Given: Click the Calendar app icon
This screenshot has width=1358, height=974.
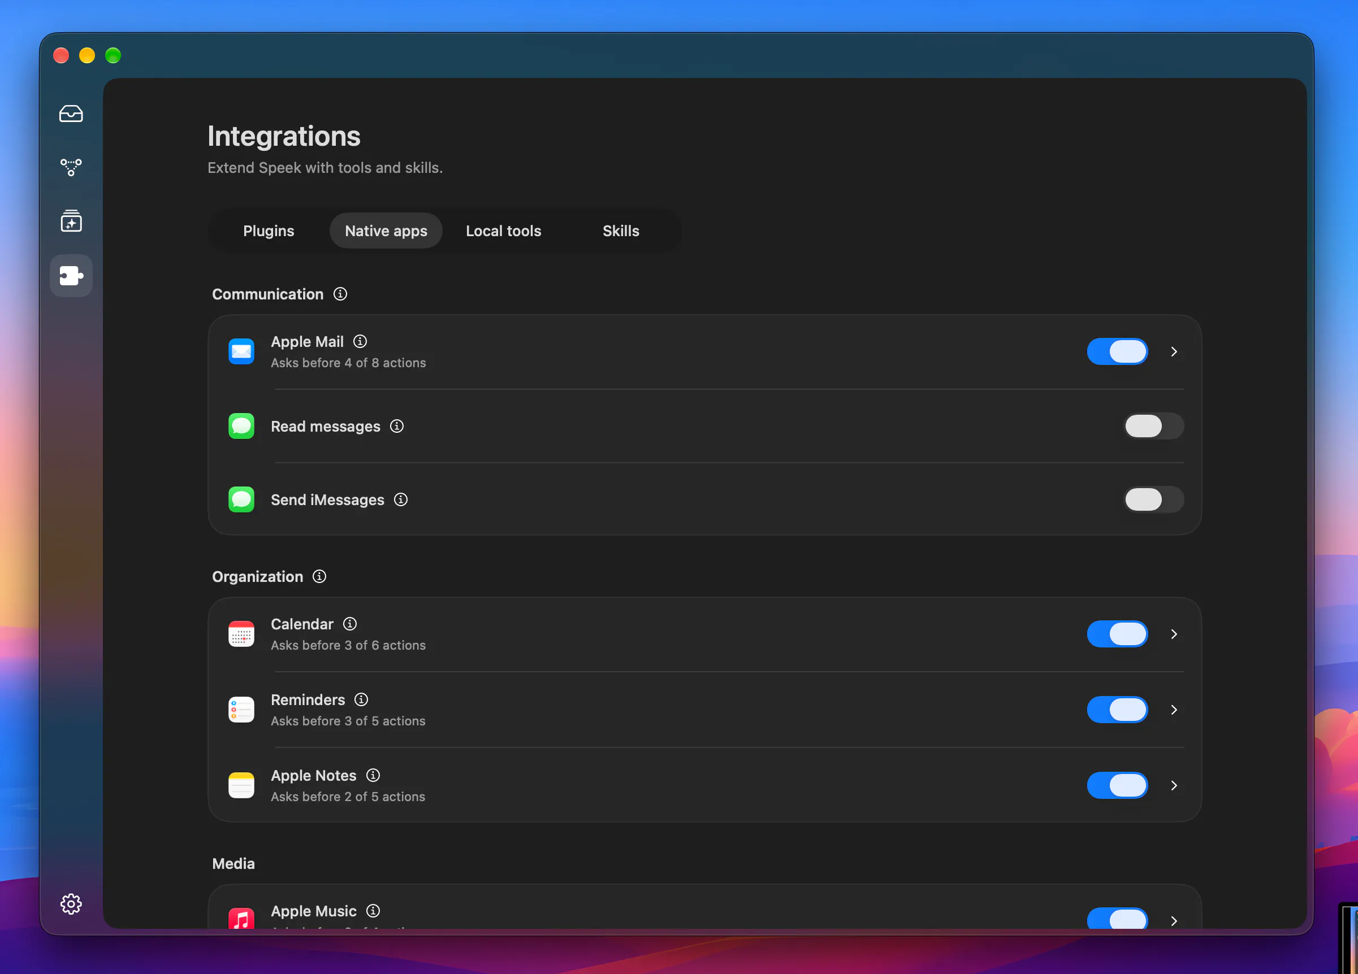Looking at the screenshot, I should tap(241, 634).
